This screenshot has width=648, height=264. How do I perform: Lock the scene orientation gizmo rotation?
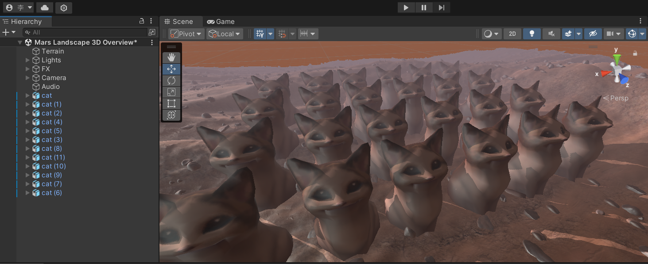(635, 53)
